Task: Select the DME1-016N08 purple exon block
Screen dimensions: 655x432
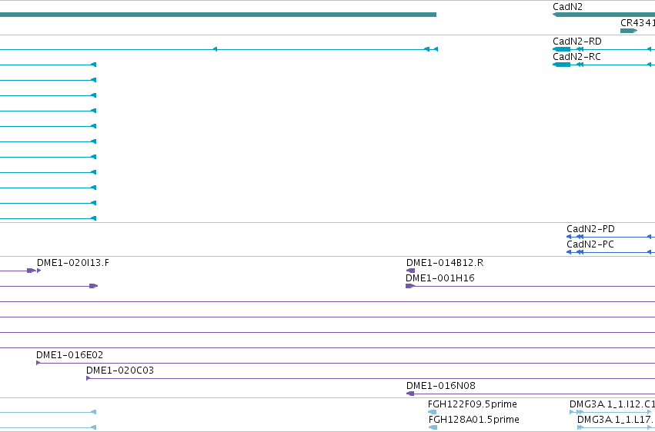Action: point(410,394)
